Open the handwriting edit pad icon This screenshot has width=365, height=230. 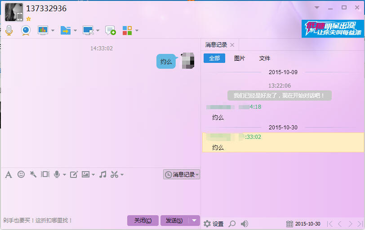(x=74, y=174)
